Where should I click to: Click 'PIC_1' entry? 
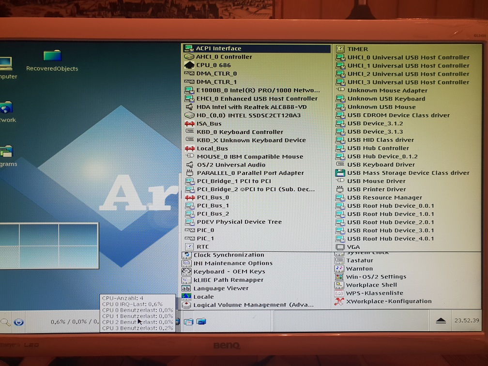pyautogui.click(x=205, y=238)
